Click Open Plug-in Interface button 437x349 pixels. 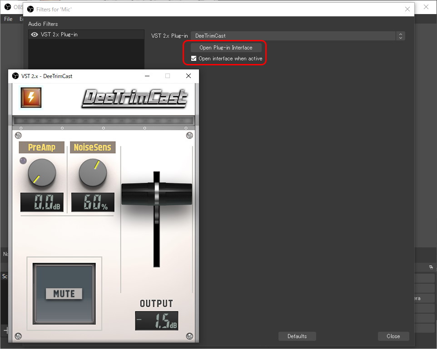[x=226, y=48]
